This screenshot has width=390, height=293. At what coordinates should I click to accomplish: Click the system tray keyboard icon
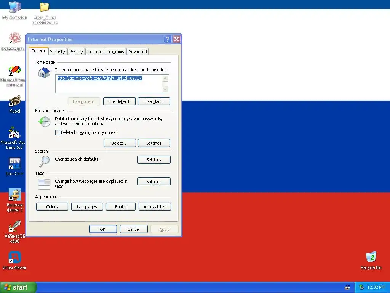click(347, 288)
